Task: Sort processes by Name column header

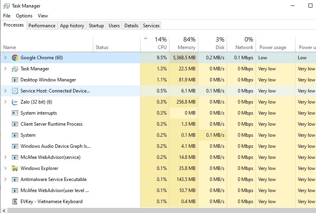Action: 47,43
